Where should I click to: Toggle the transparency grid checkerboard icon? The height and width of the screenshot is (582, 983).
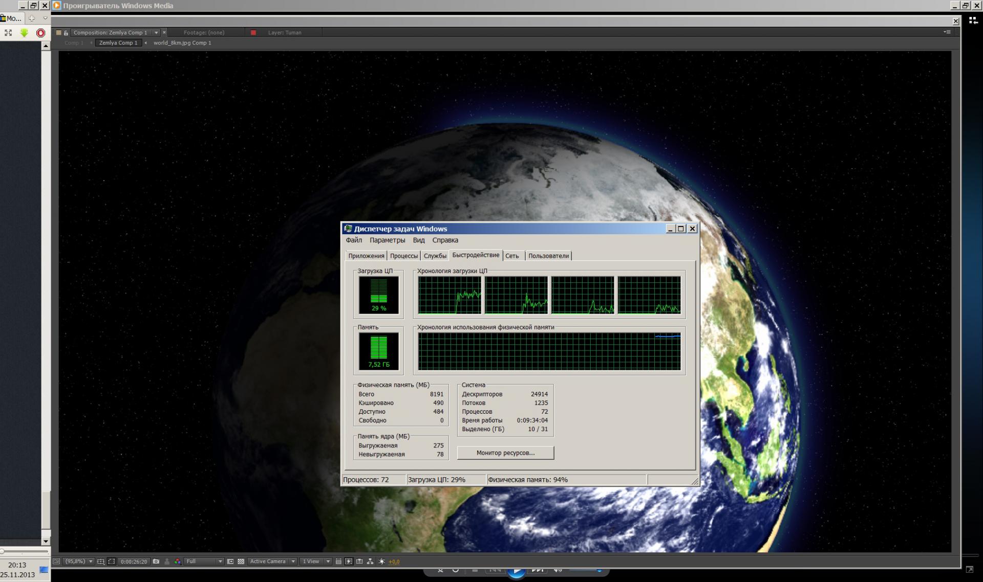coord(241,561)
